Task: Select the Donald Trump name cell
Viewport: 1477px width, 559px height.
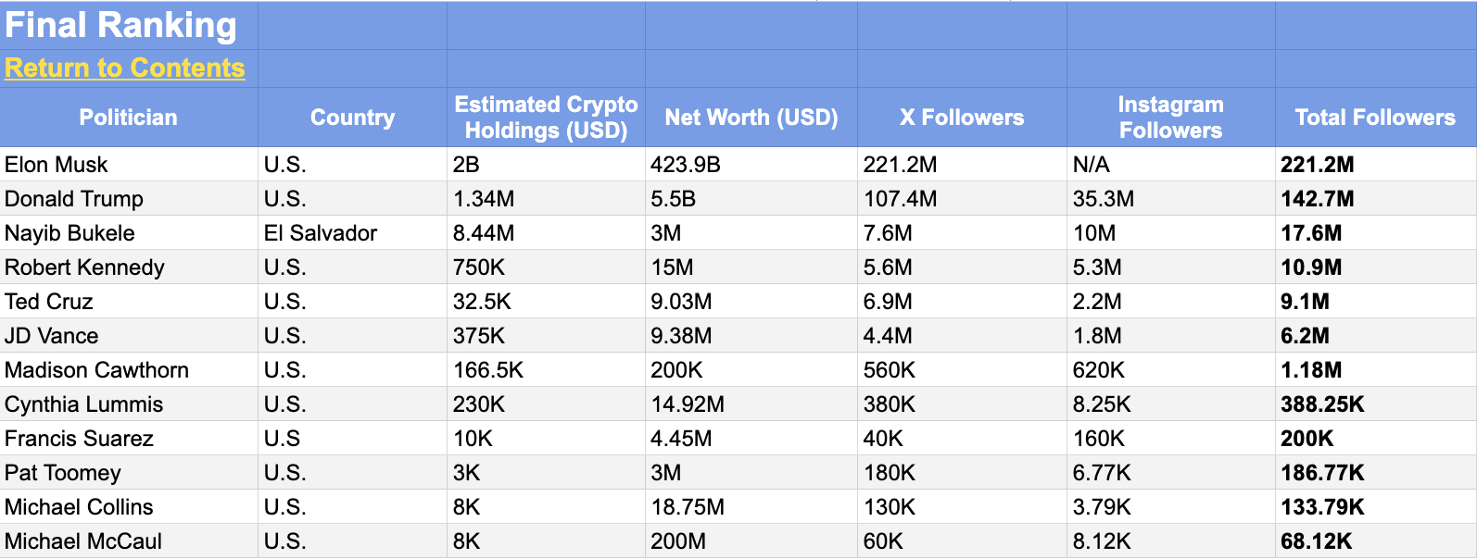Action: [74, 199]
